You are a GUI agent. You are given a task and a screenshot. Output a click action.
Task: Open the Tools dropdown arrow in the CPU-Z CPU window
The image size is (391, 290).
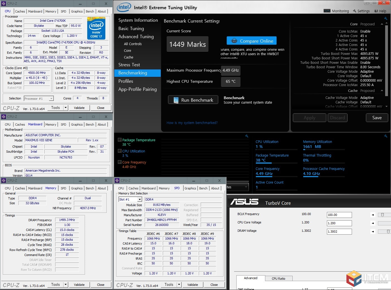[x=66, y=108]
